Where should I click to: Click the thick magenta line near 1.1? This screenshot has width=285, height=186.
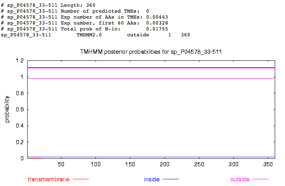(x=150, y=68)
